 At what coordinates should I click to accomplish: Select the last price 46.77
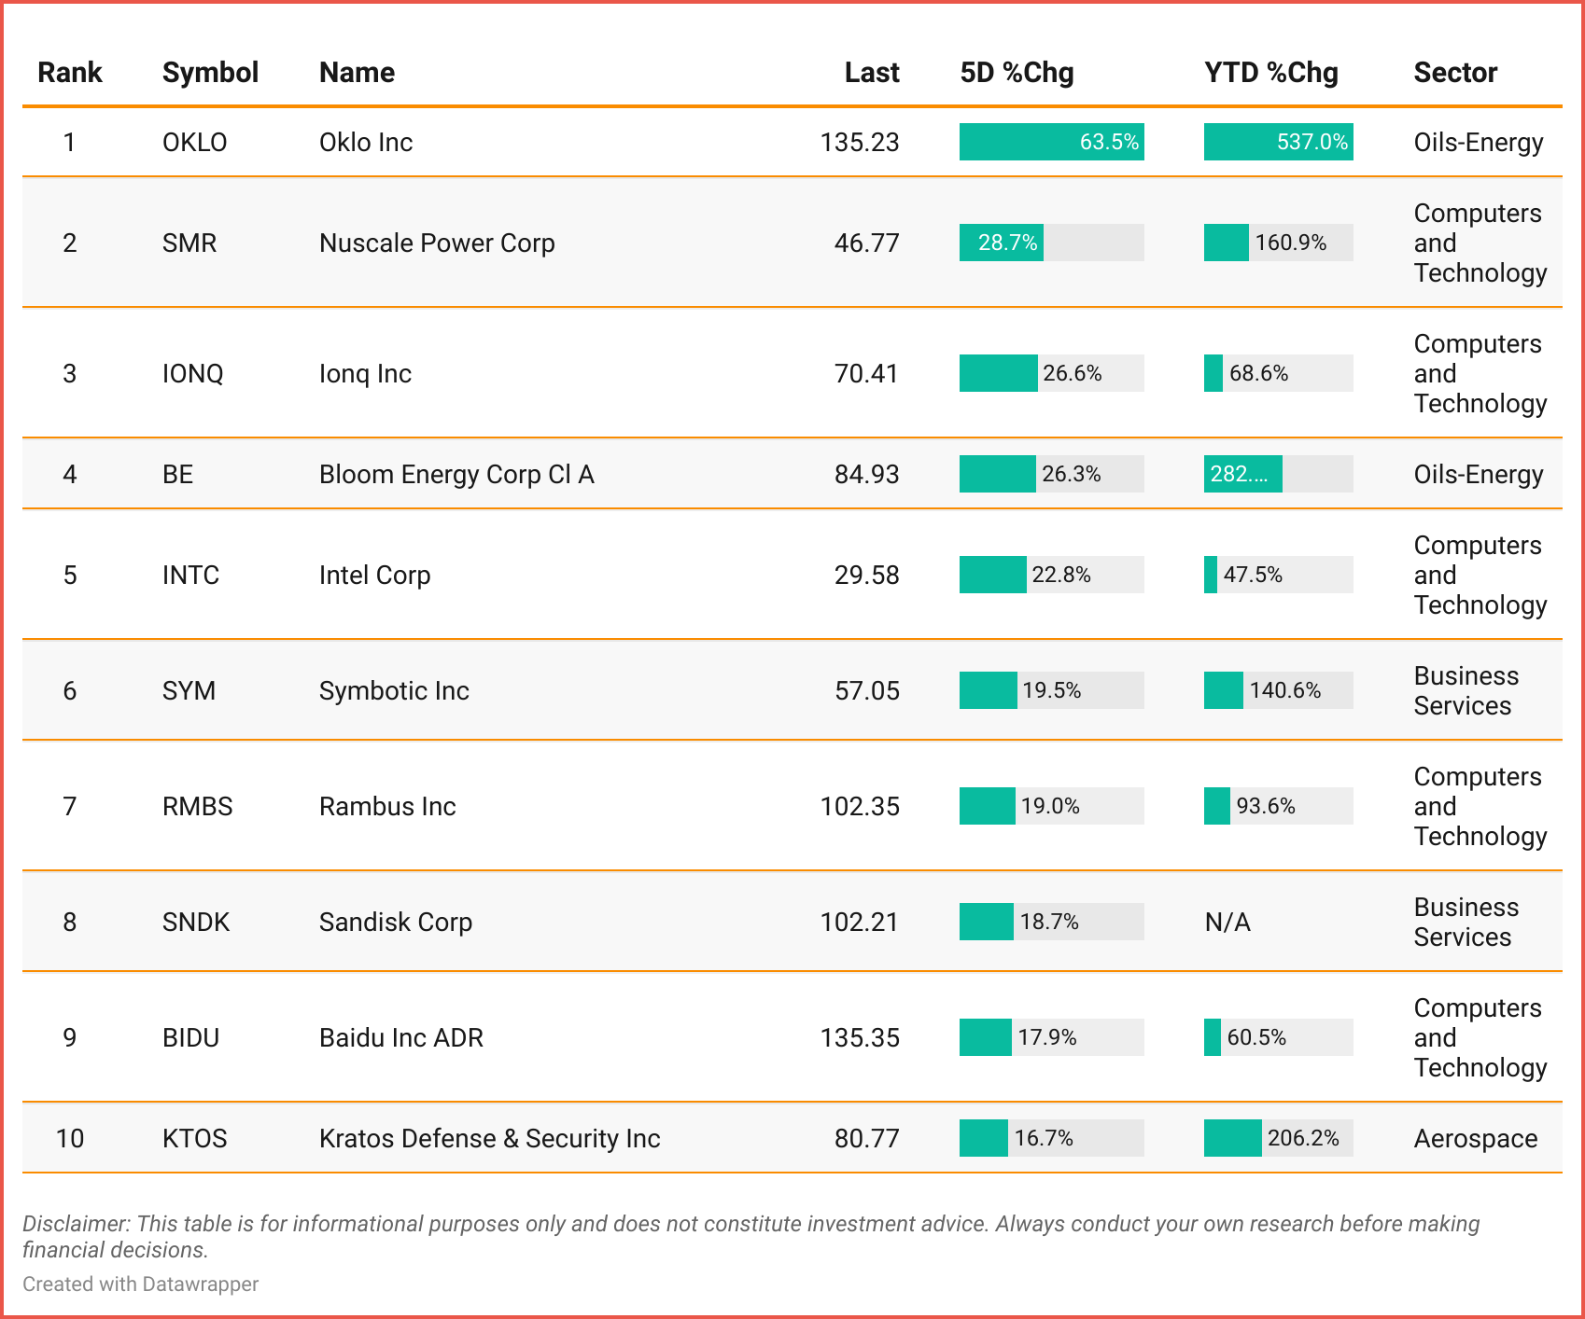[x=867, y=243]
